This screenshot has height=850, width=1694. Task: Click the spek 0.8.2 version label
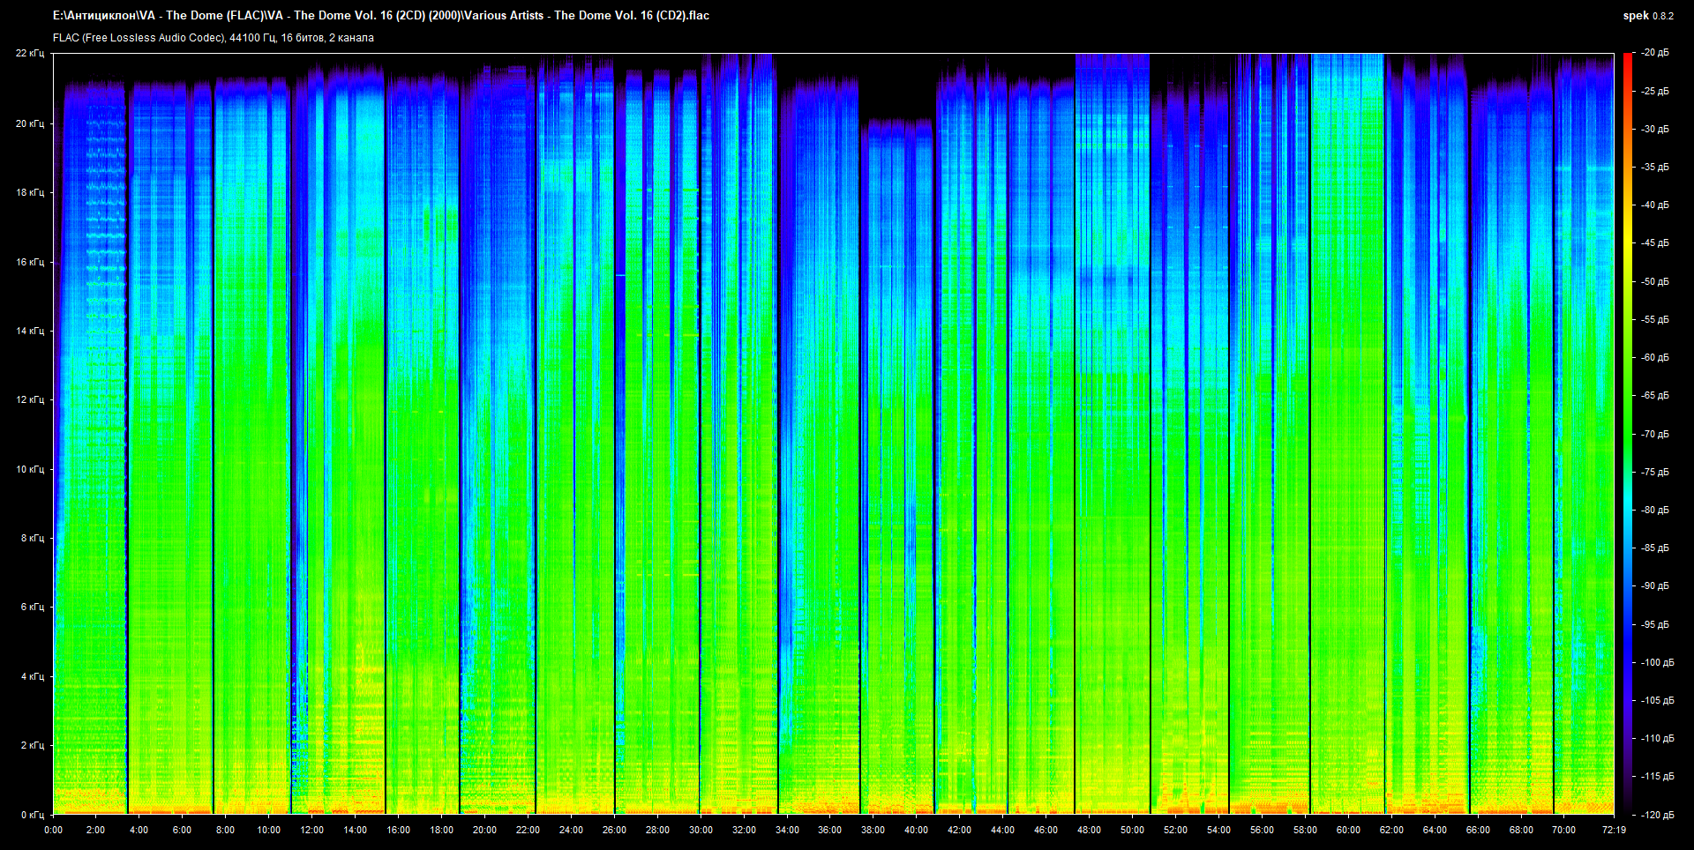pos(1647,16)
